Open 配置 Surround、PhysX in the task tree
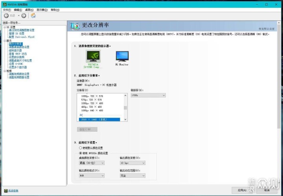Viewport: 283px width, 196px height. click(22, 37)
